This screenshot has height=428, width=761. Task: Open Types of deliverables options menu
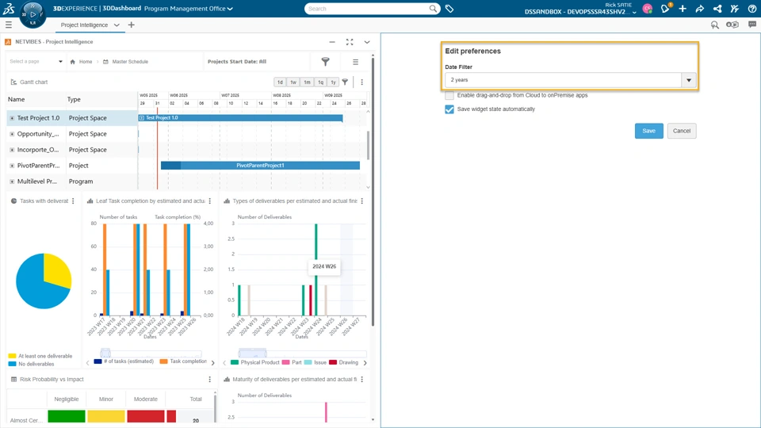coord(362,201)
